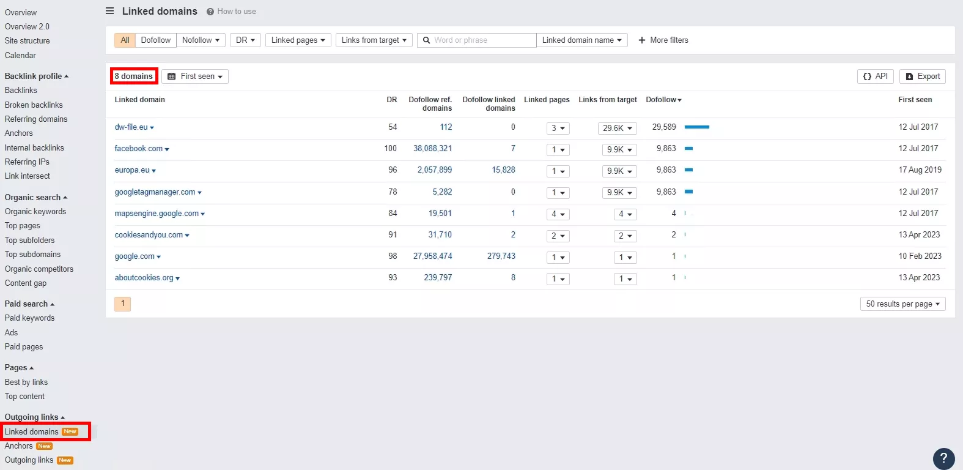This screenshot has width=963, height=470.
Task: Open Overview 2.0 in the sidebar
Action: pyautogui.click(x=27, y=27)
